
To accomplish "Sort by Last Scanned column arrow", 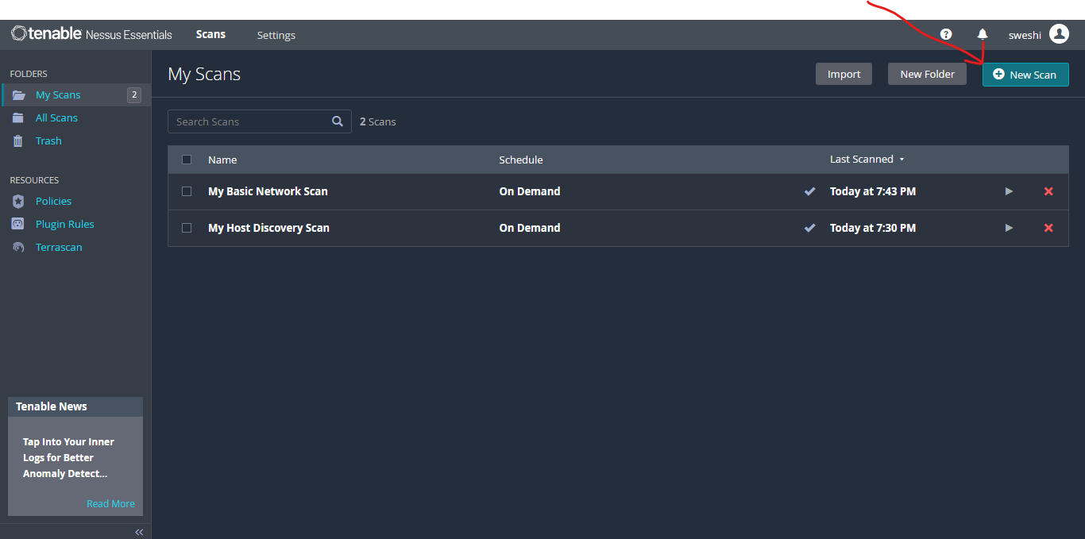I will point(902,160).
